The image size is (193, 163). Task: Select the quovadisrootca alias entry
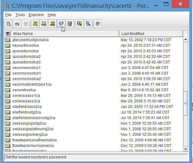pyautogui.click(x=25, y=51)
